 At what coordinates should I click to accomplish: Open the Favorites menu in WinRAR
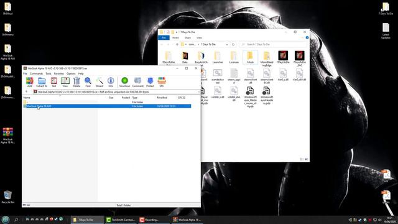coord(59,73)
